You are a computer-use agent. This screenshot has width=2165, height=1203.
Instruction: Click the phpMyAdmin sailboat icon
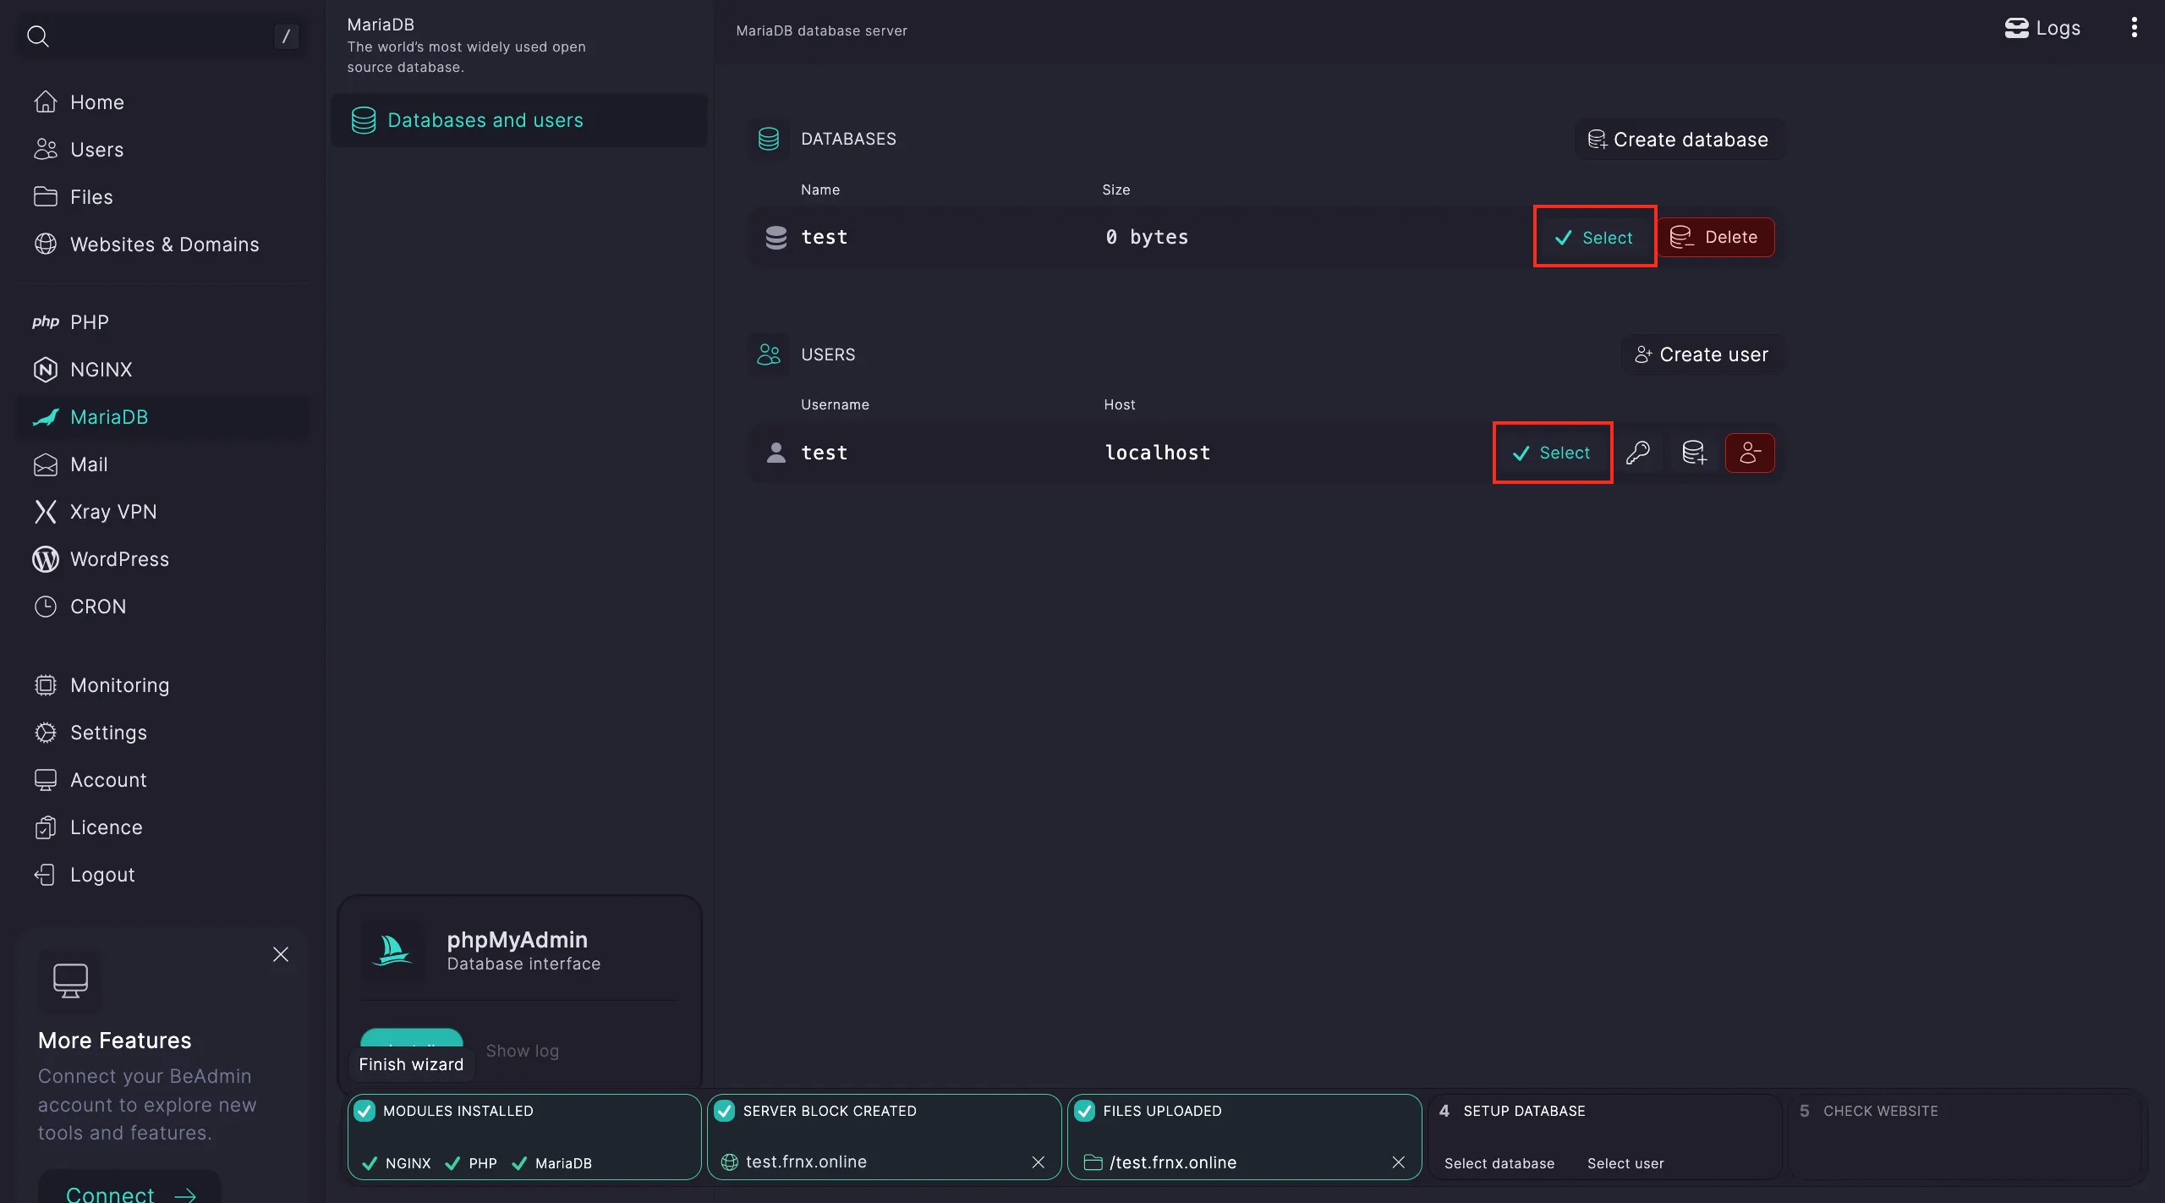tap(392, 951)
